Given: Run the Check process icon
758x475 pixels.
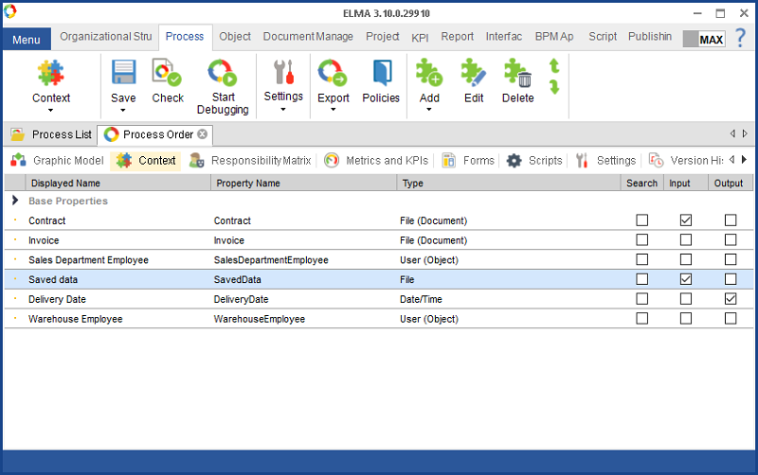Looking at the screenshot, I should click(167, 73).
